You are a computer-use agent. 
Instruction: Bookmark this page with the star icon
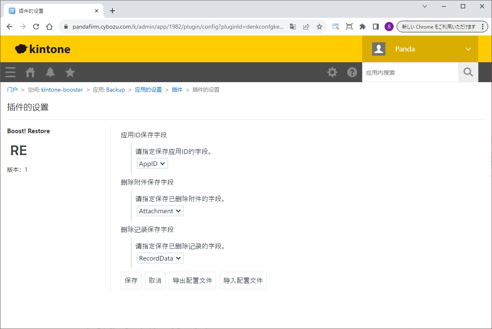point(319,27)
